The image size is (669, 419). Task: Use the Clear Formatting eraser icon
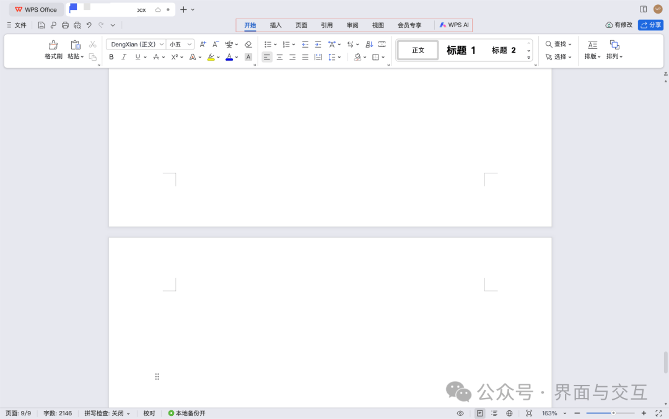248,44
